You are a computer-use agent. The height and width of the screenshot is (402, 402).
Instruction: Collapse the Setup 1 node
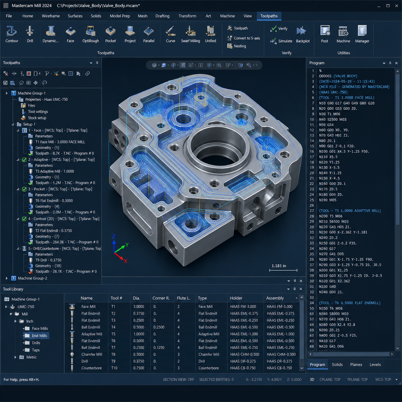point(13,124)
